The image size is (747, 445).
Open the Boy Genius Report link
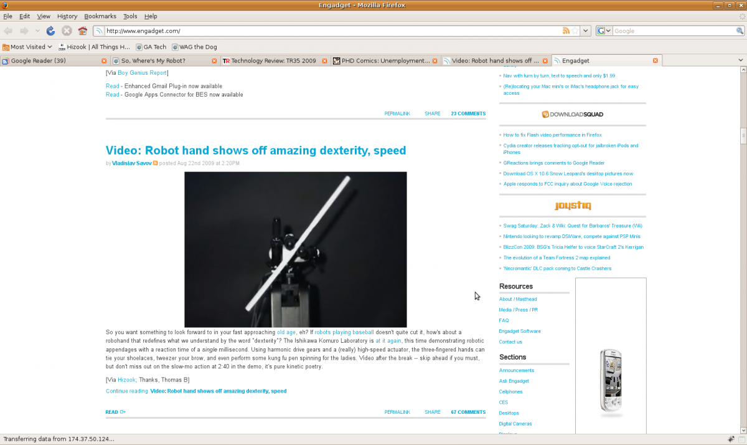pos(142,73)
